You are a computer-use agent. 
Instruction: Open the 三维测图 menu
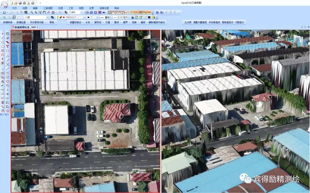[48, 8]
